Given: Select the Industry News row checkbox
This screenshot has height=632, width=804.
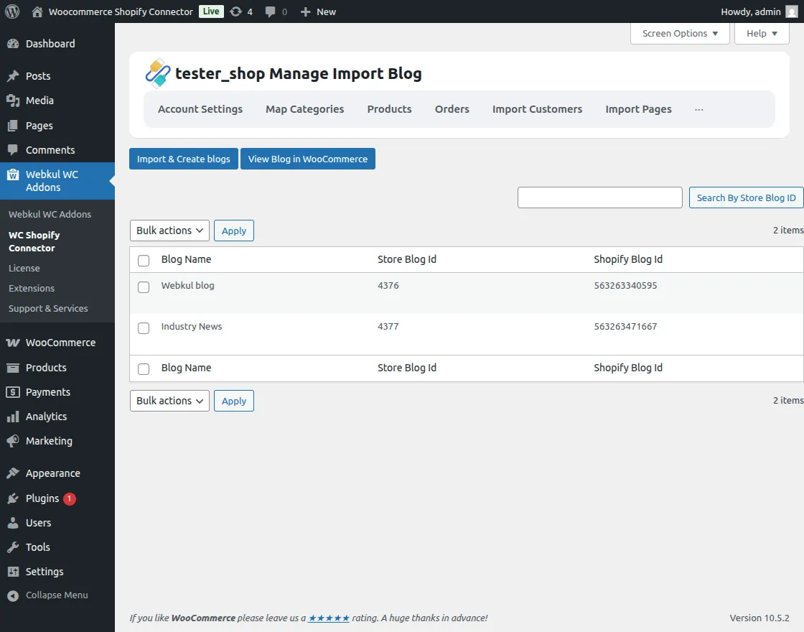Looking at the screenshot, I should coord(143,327).
